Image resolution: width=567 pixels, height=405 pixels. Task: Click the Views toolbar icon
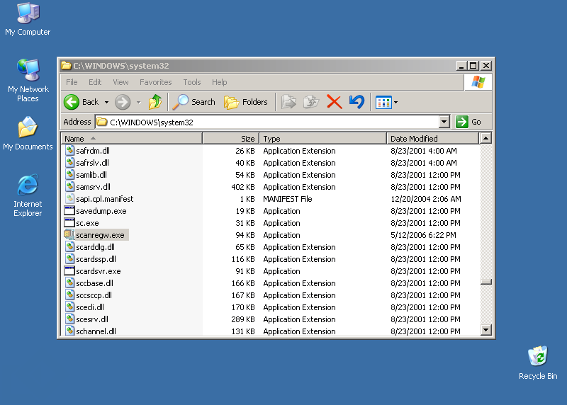(383, 103)
